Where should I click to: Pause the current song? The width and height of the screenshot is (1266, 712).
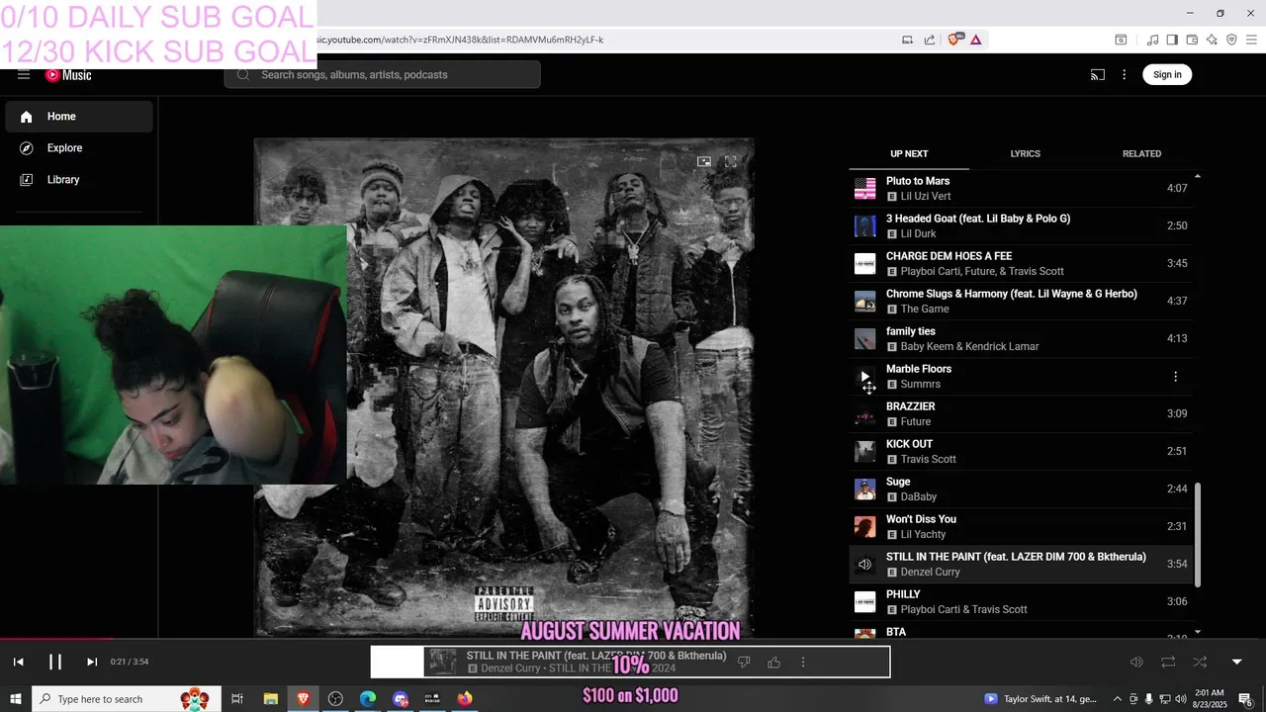55,662
